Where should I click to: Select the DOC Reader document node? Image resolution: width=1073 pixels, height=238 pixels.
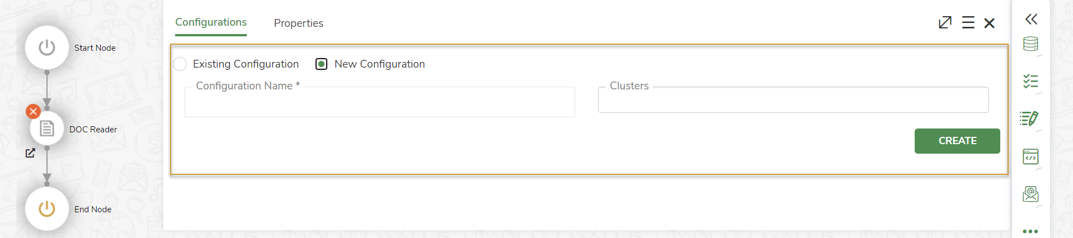pos(47,129)
